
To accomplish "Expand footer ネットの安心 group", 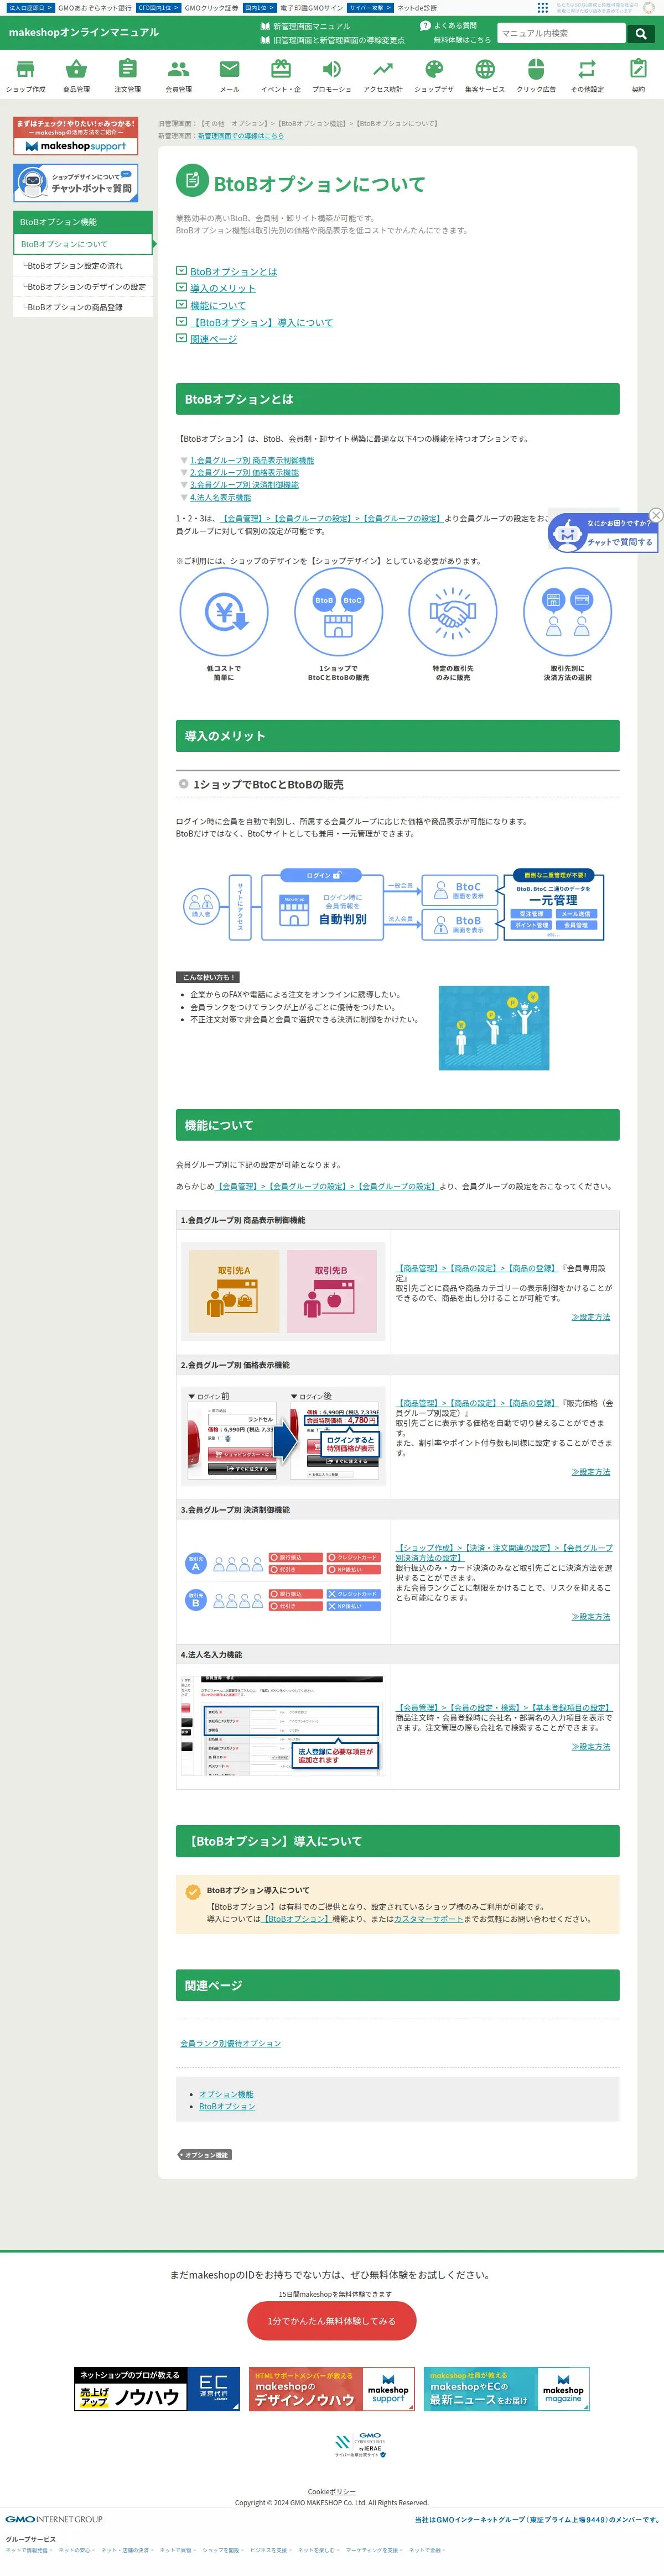I will [x=77, y=2550].
